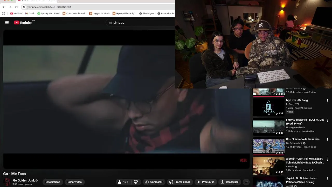The image size is (332, 187).
Task: Open La musica de bookmark
Action: click(x=166, y=14)
